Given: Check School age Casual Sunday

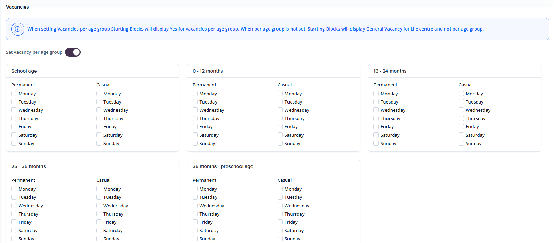Looking at the screenshot, I should [99, 143].
